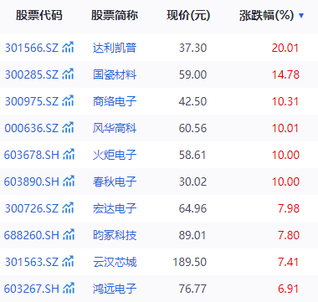Select price value 58.61

[x=192, y=155]
